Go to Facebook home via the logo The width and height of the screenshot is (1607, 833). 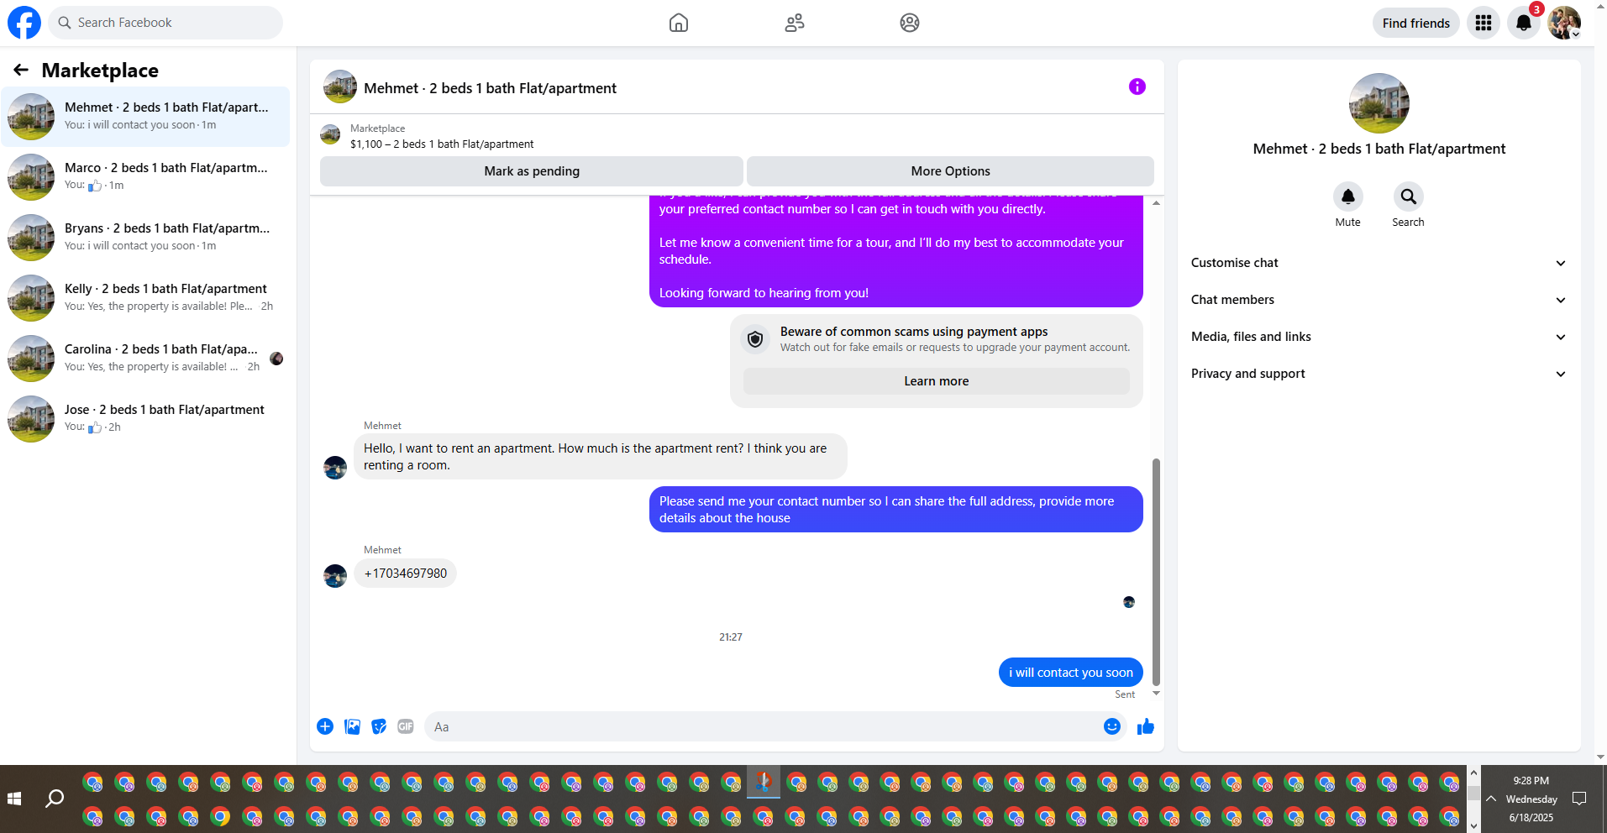24,23
